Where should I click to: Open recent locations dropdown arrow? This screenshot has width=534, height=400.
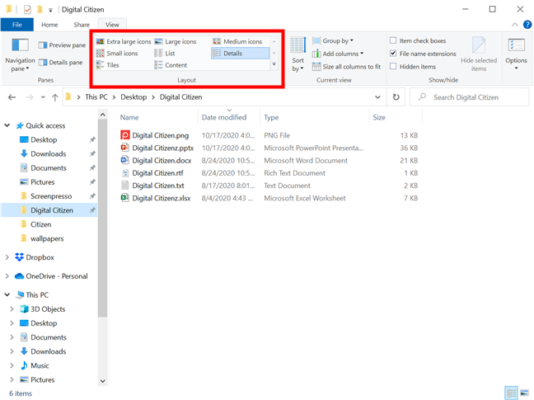(x=43, y=97)
